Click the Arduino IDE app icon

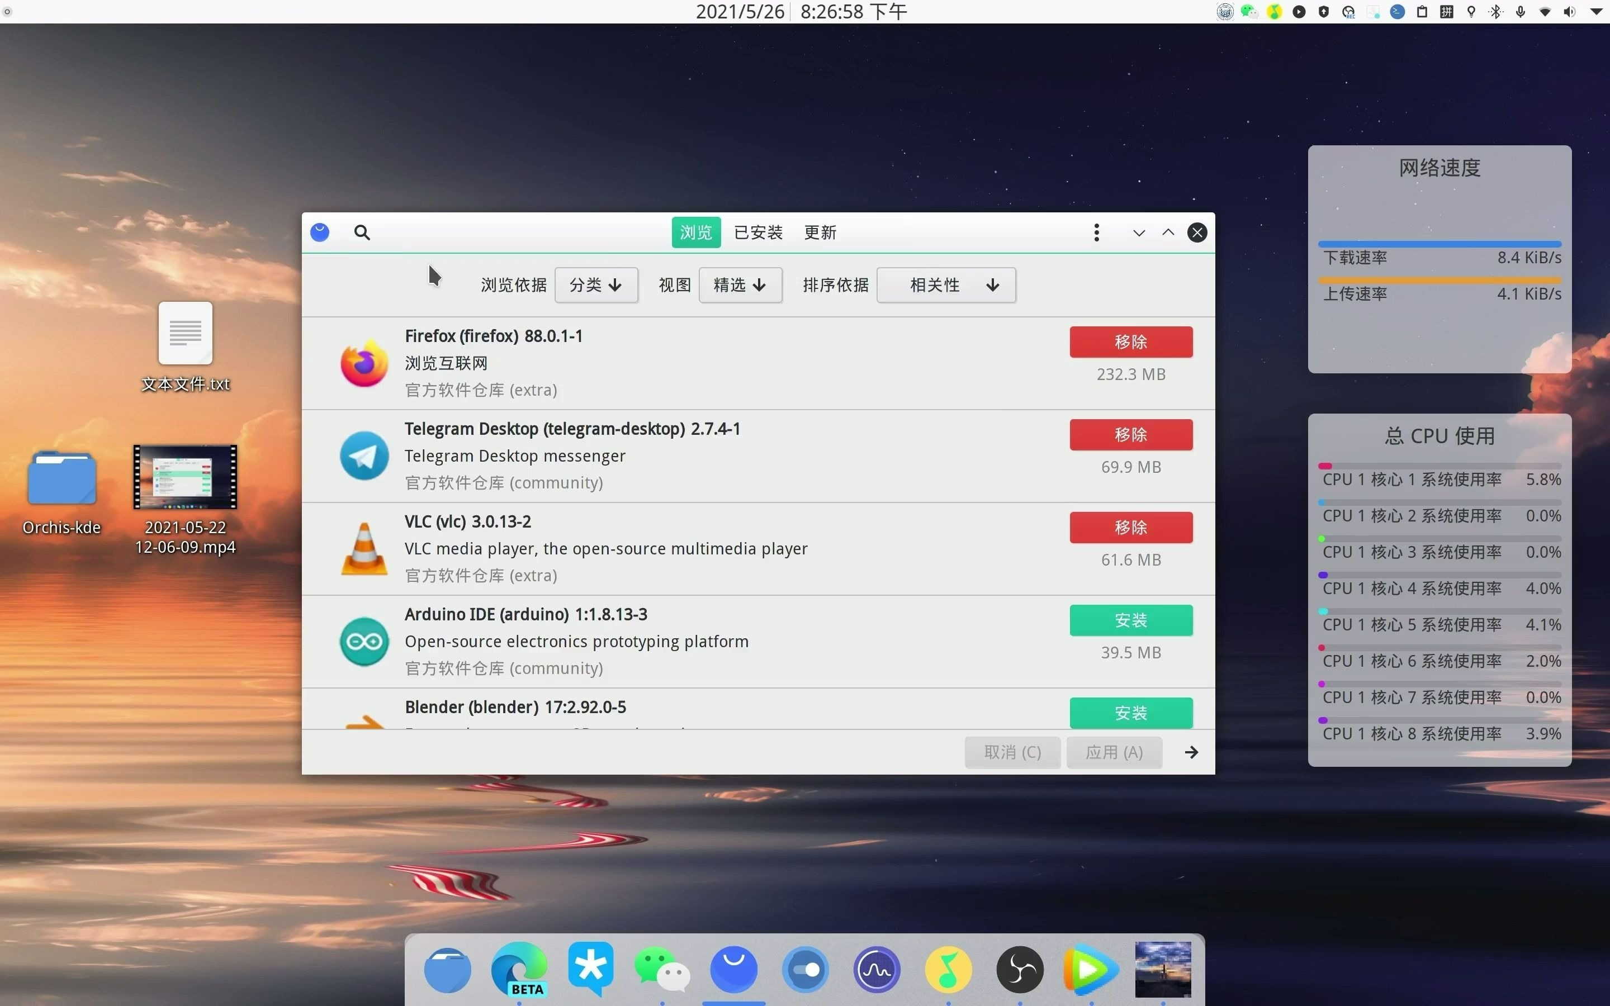(364, 642)
